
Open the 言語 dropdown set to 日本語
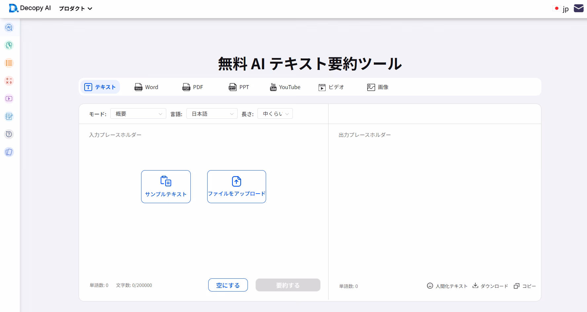click(212, 113)
